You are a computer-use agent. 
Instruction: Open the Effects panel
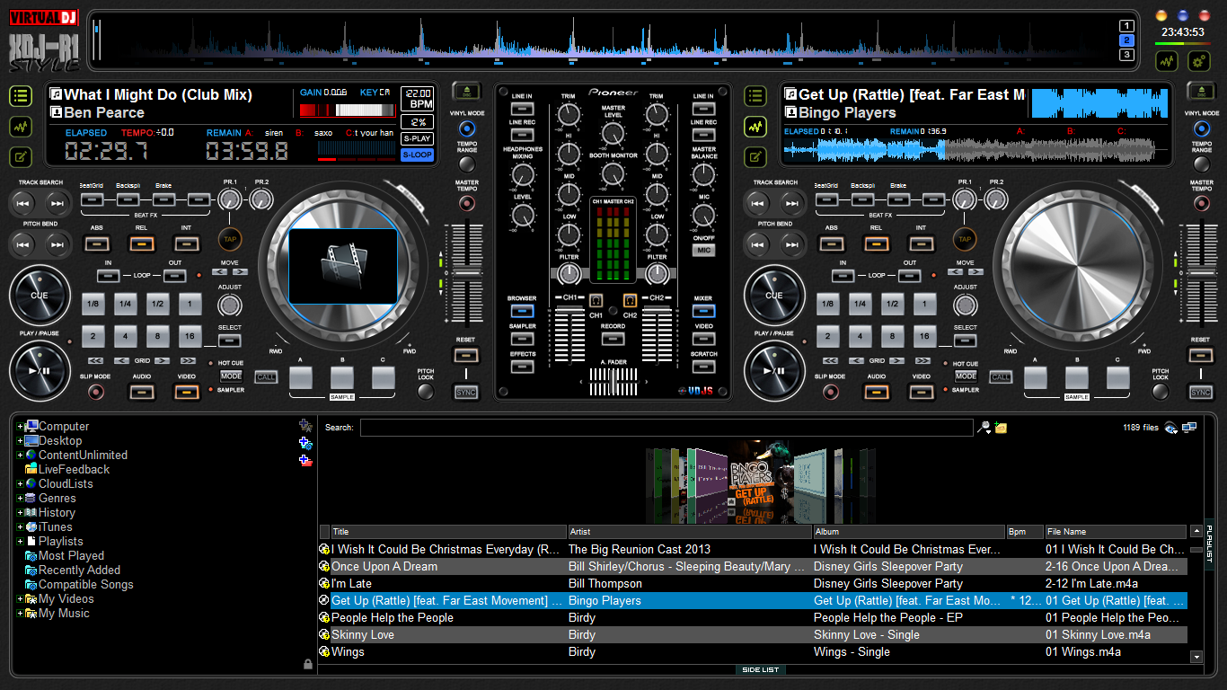[x=522, y=367]
